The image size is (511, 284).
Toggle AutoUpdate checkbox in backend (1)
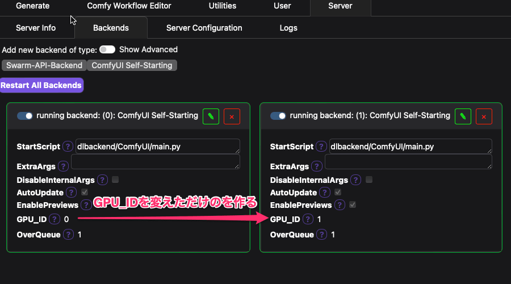(x=338, y=192)
